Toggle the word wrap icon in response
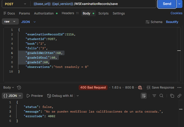 click(144, 96)
